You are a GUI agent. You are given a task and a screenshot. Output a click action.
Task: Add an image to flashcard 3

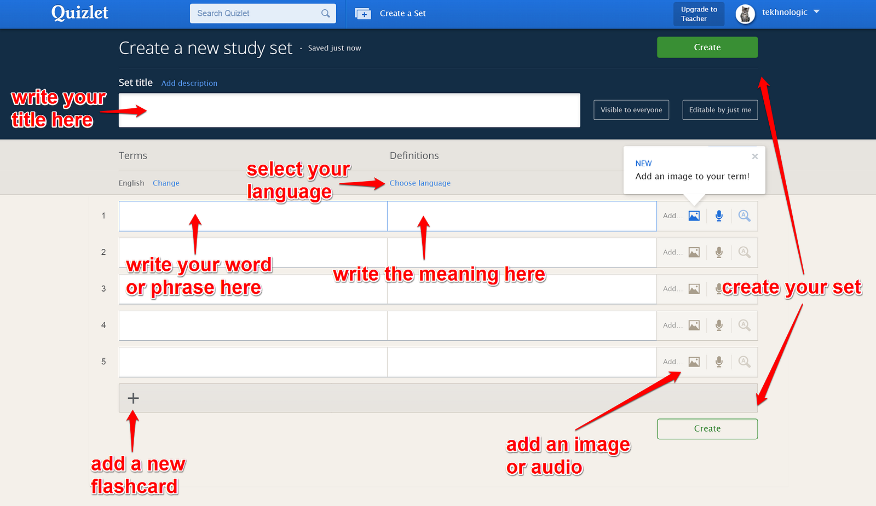(694, 289)
